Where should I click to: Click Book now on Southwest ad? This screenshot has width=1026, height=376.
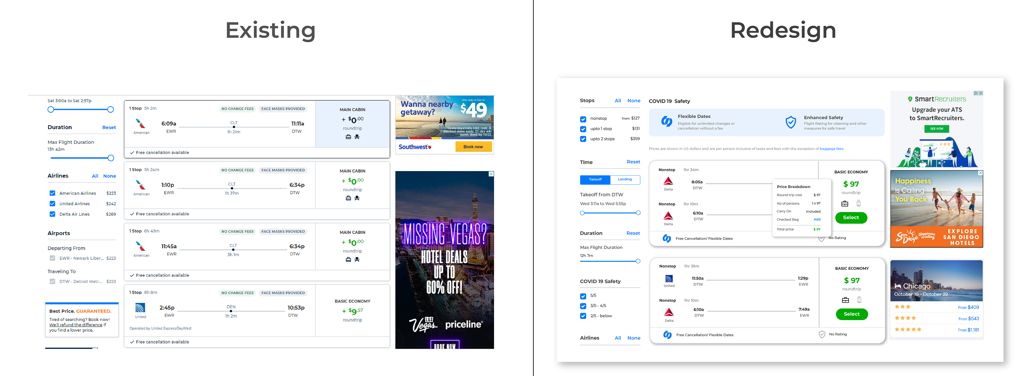tap(473, 147)
